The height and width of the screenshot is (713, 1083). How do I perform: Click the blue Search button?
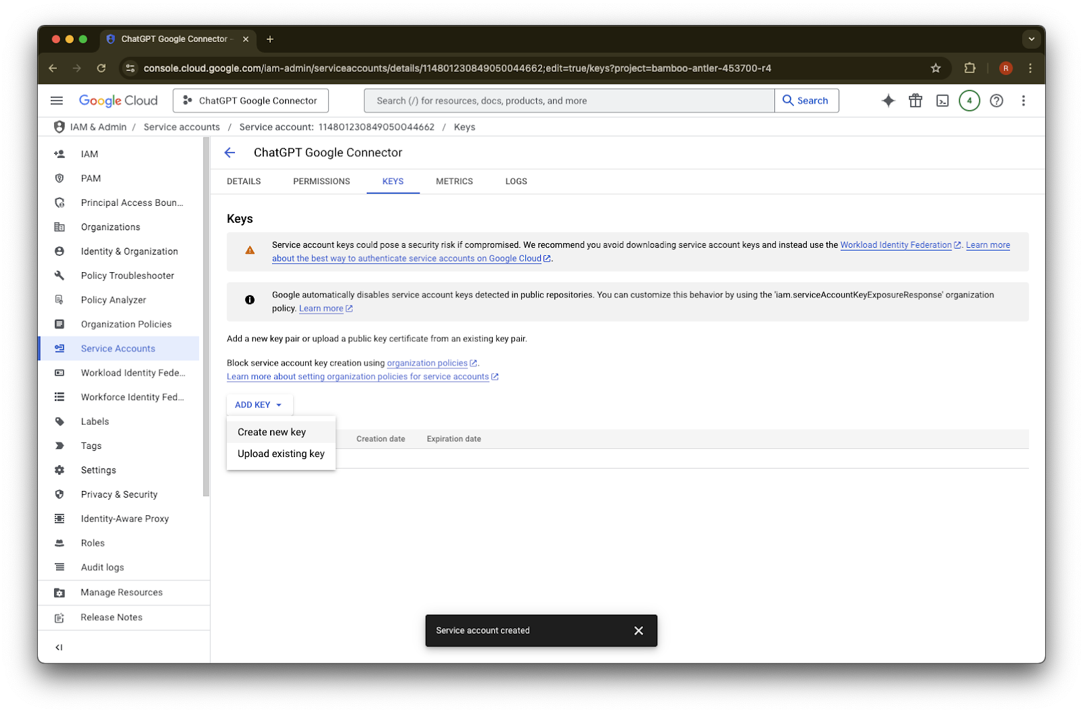click(x=806, y=101)
